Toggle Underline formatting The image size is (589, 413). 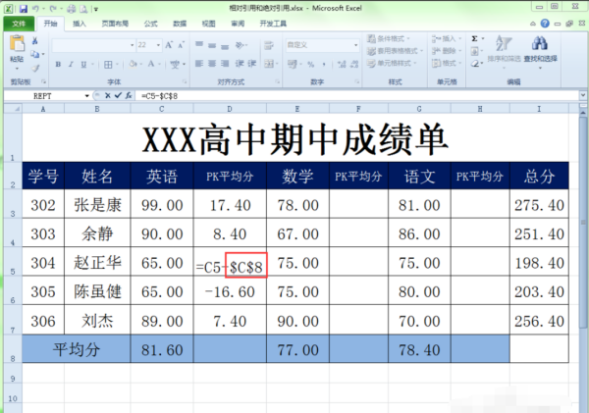coord(83,64)
